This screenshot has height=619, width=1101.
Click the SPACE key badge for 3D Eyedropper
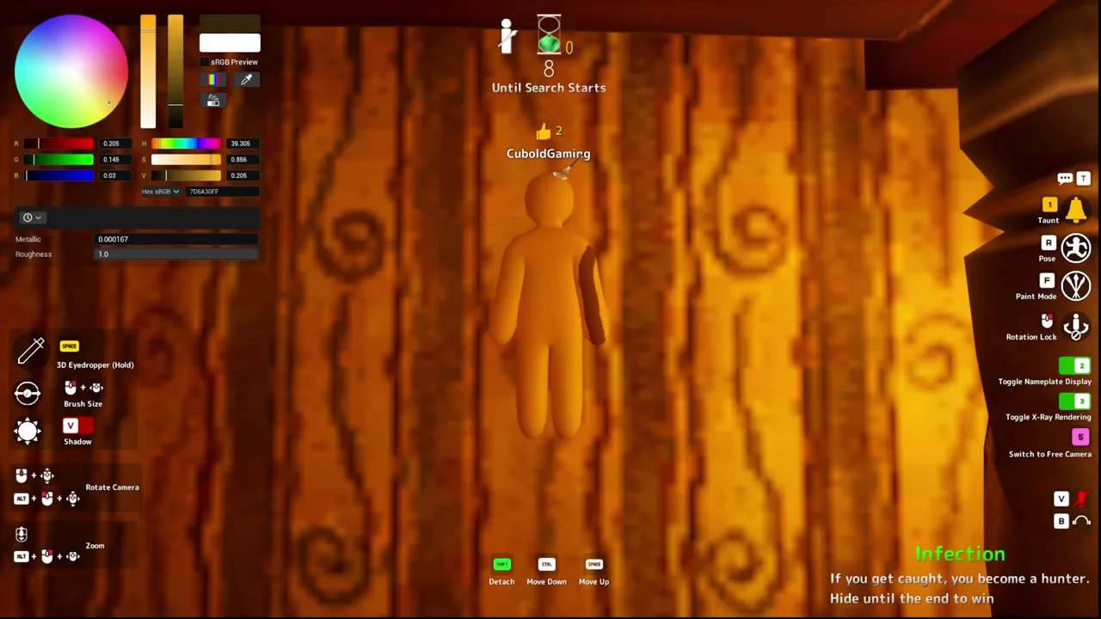click(x=69, y=346)
